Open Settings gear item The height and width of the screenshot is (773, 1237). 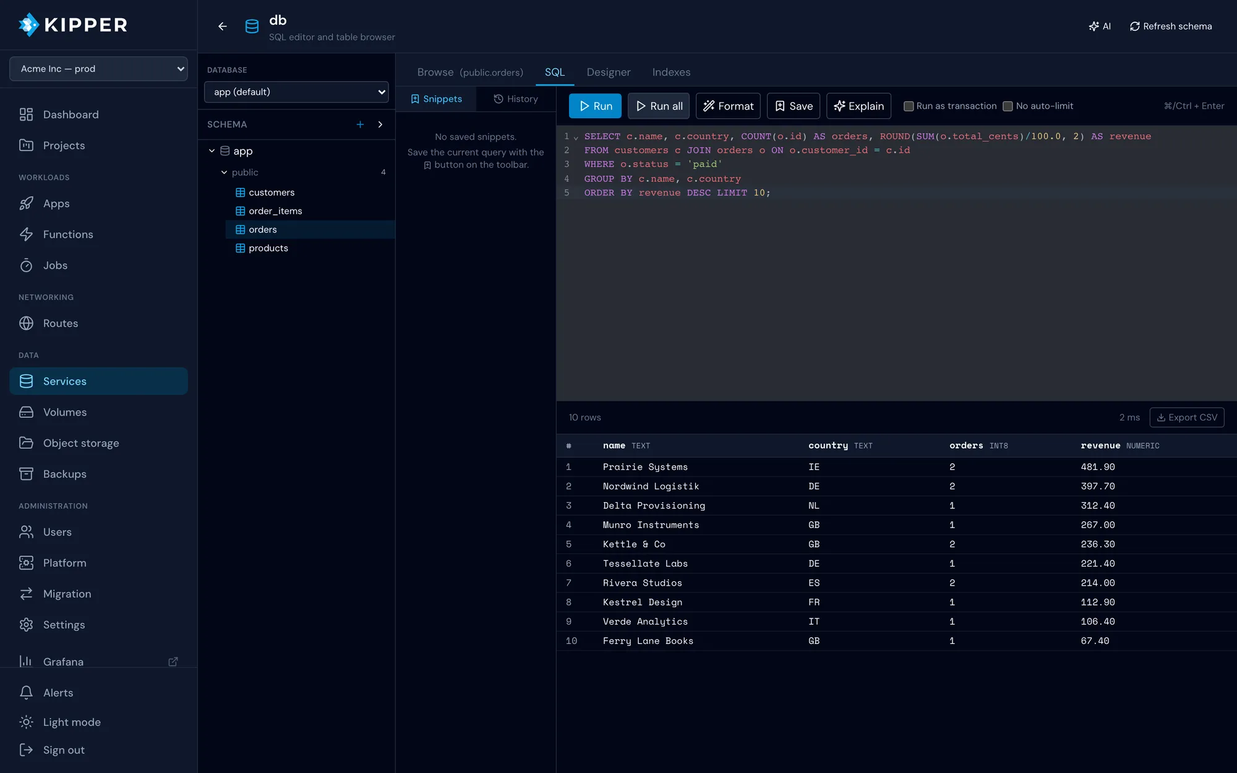tap(98, 625)
